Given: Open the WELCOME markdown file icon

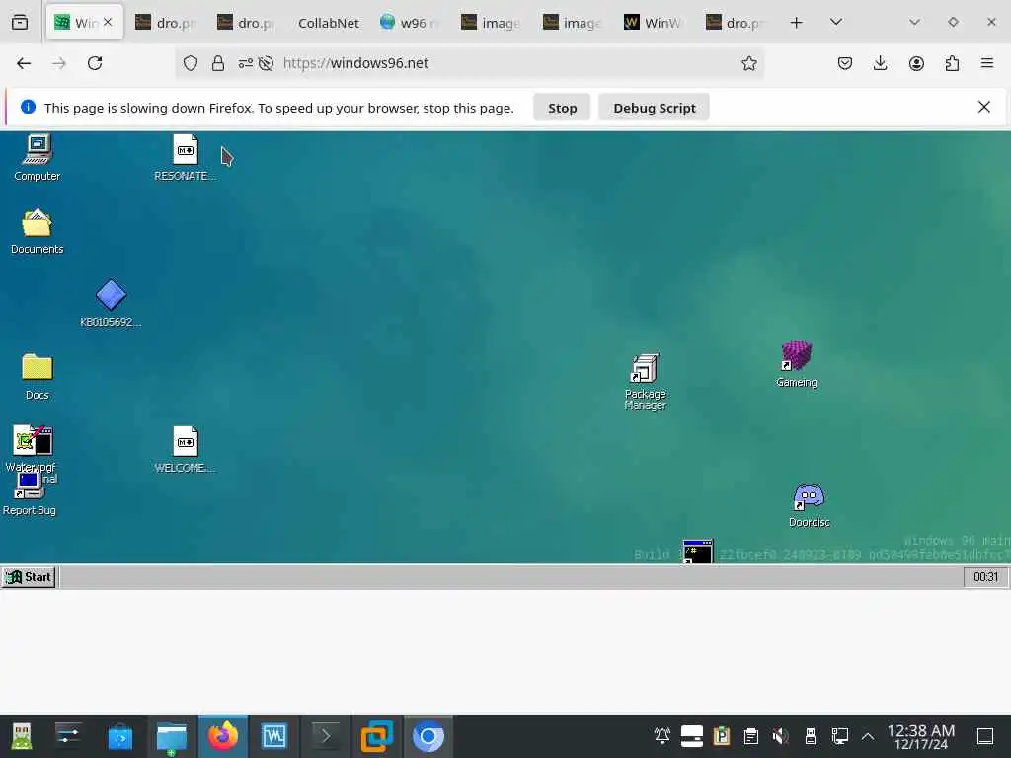Looking at the screenshot, I should [185, 449].
